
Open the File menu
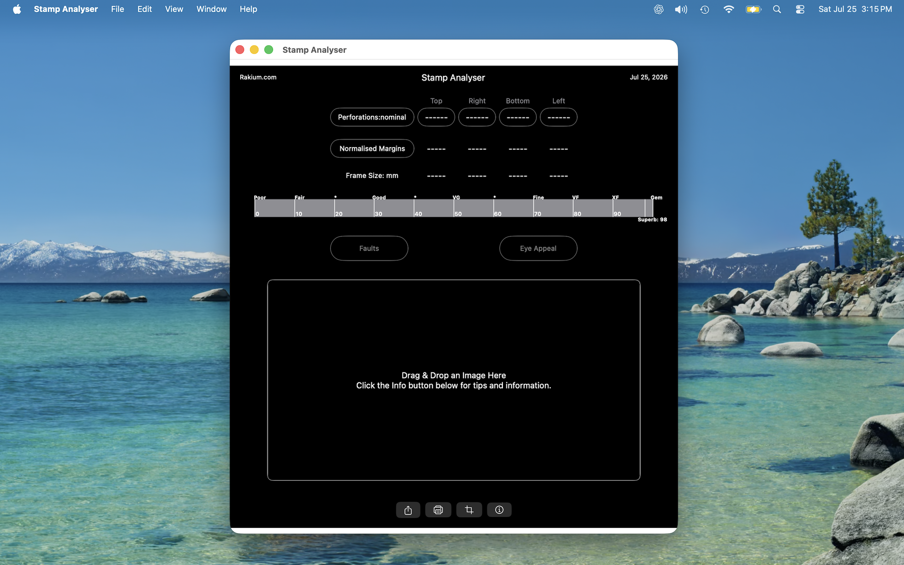(x=117, y=9)
